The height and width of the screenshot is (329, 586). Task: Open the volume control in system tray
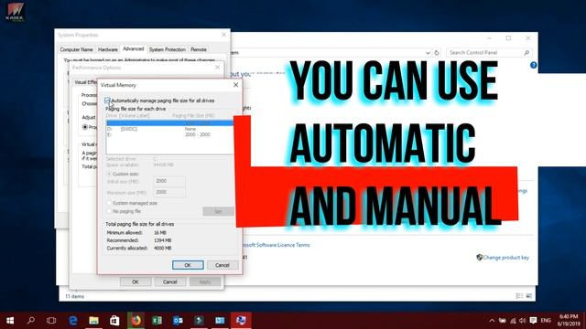point(523,321)
